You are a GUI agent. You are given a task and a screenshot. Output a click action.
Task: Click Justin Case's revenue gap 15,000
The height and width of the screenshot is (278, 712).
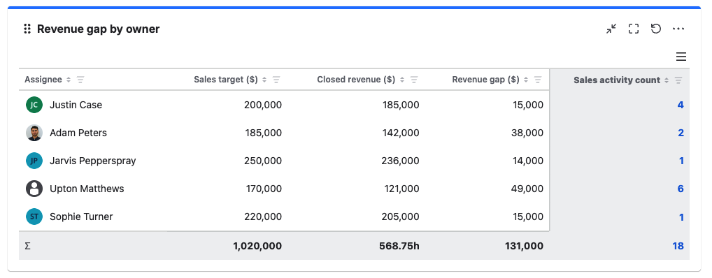tap(527, 105)
